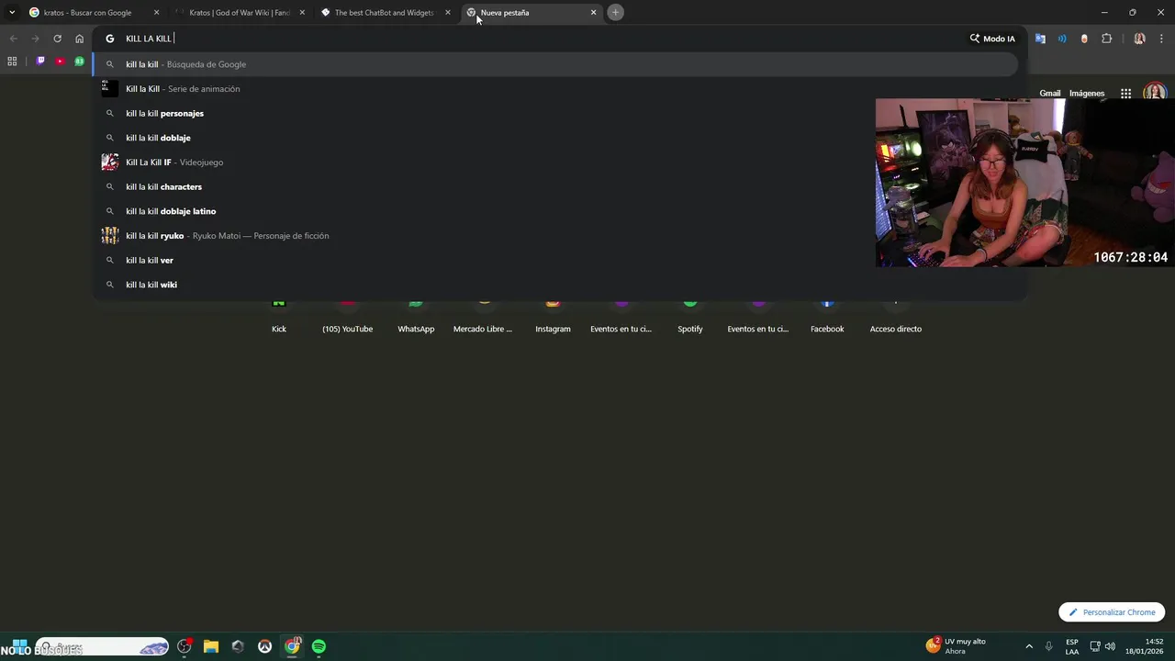Open the Imágenes link
Viewport: 1175px width, 661px height.
click(1087, 94)
